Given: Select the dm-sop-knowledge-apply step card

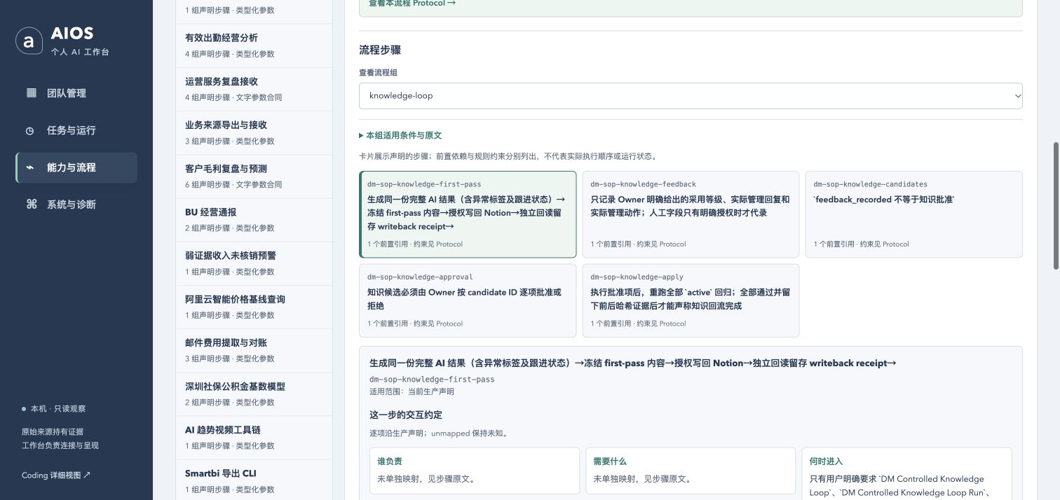Looking at the screenshot, I should point(691,300).
